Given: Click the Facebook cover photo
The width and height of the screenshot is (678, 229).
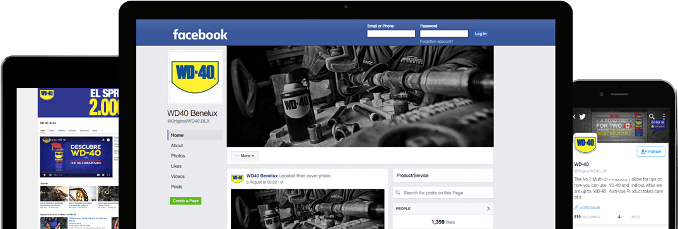Looking at the screenshot, I should (359, 96).
